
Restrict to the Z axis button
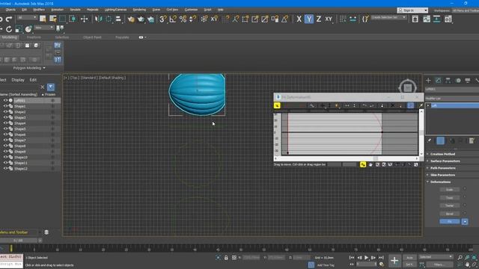pos(319,19)
